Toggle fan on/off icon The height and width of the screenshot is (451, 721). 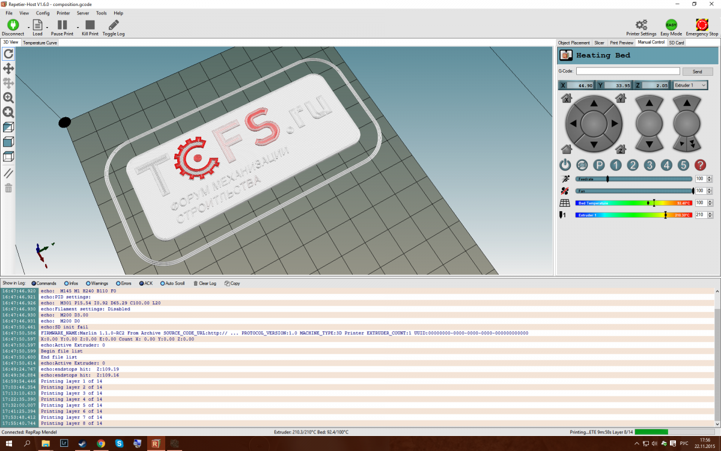pos(565,191)
